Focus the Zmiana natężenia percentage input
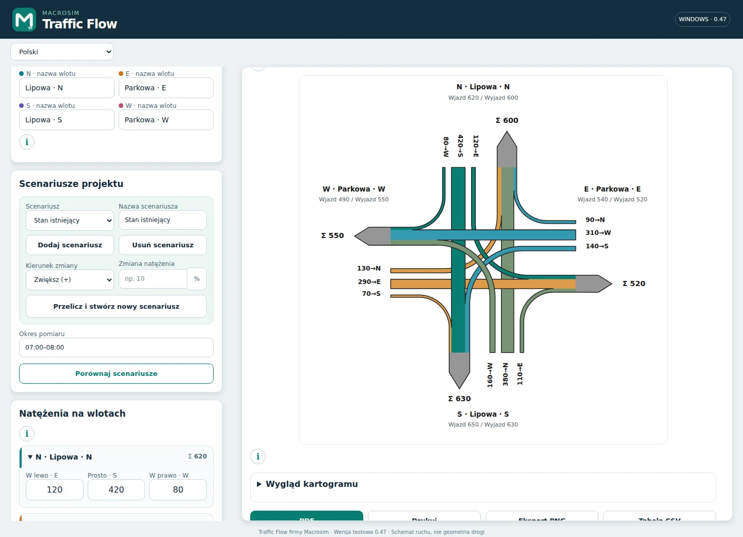This screenshot has width=743, height=537. coord(153,279)
